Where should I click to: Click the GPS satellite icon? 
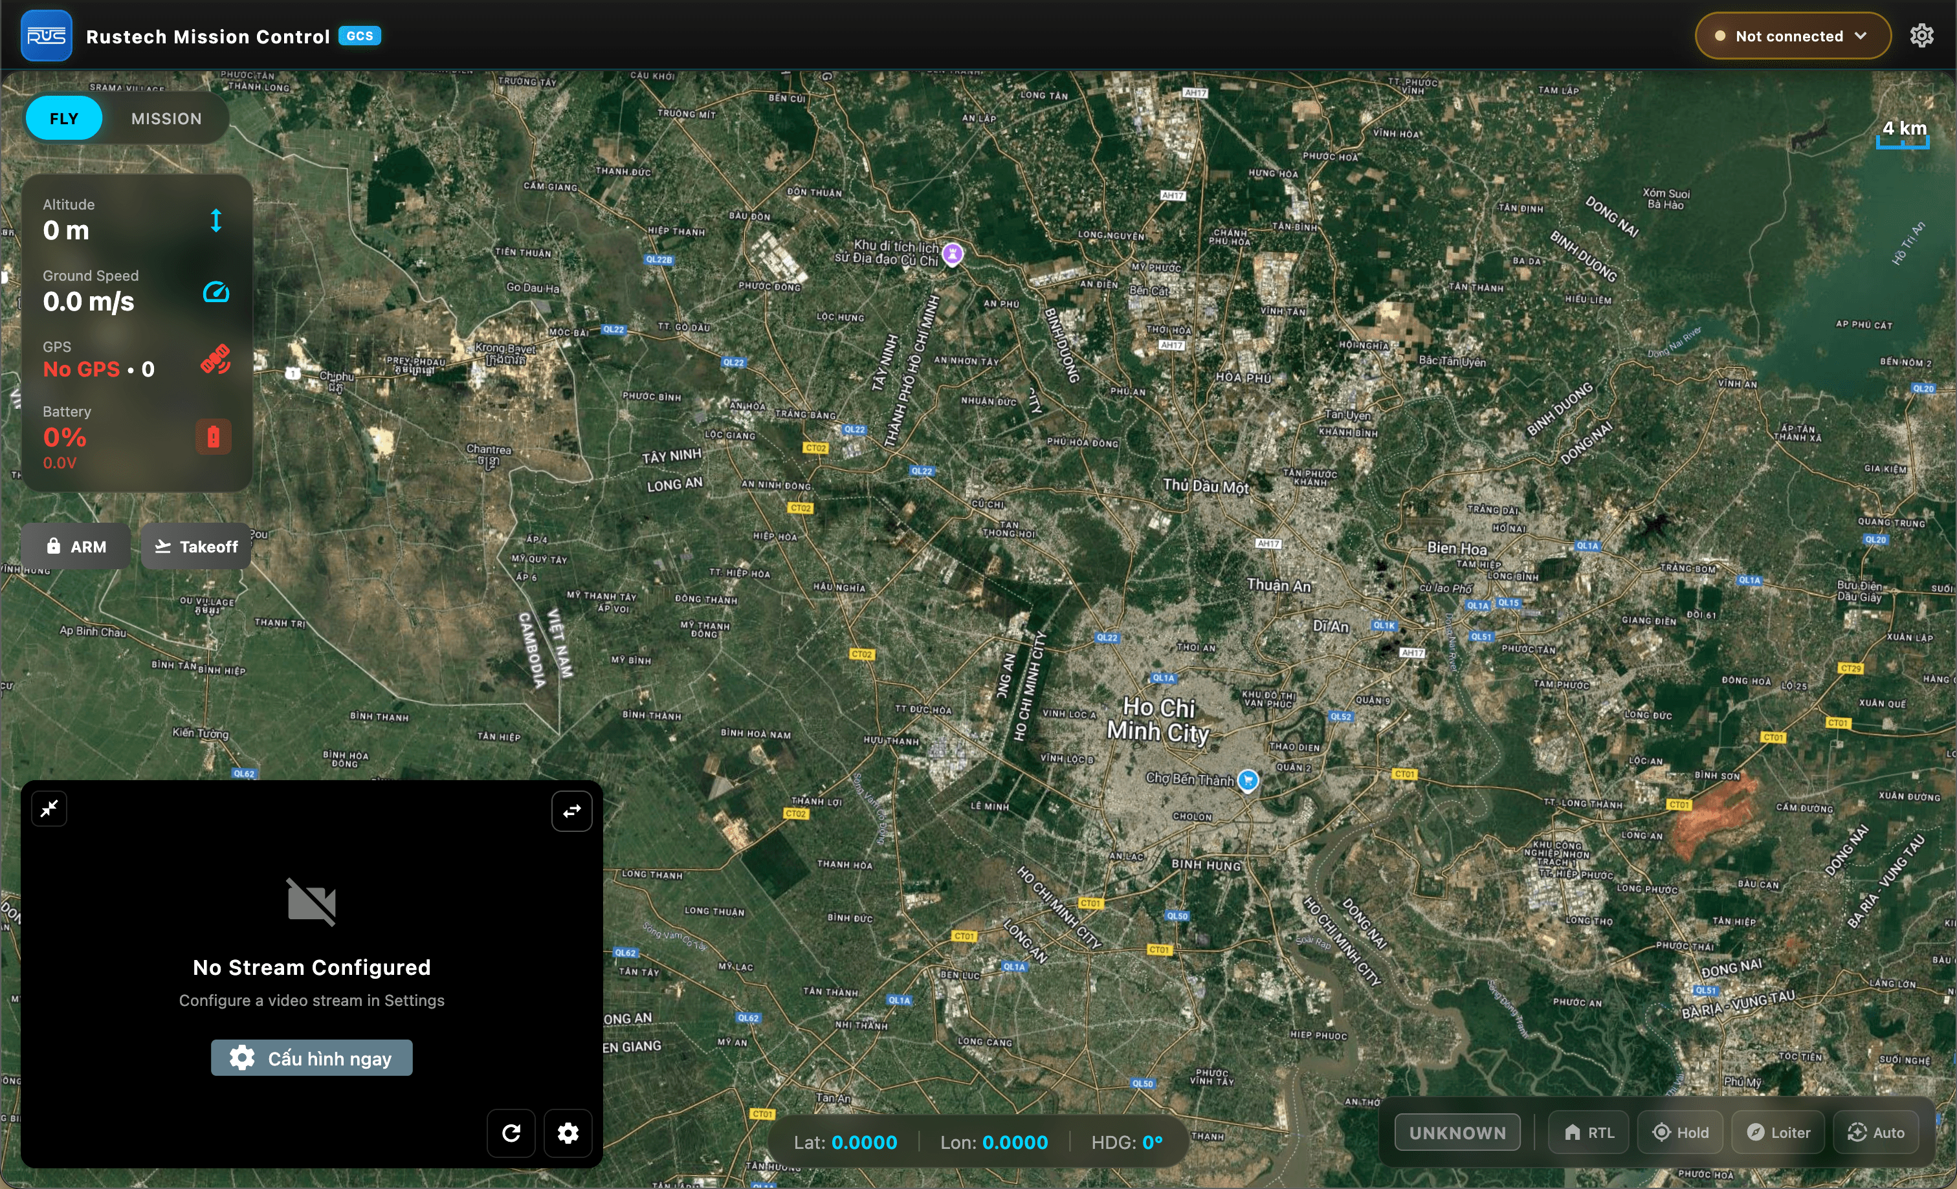pyautogui.click(x=216, y=360)
